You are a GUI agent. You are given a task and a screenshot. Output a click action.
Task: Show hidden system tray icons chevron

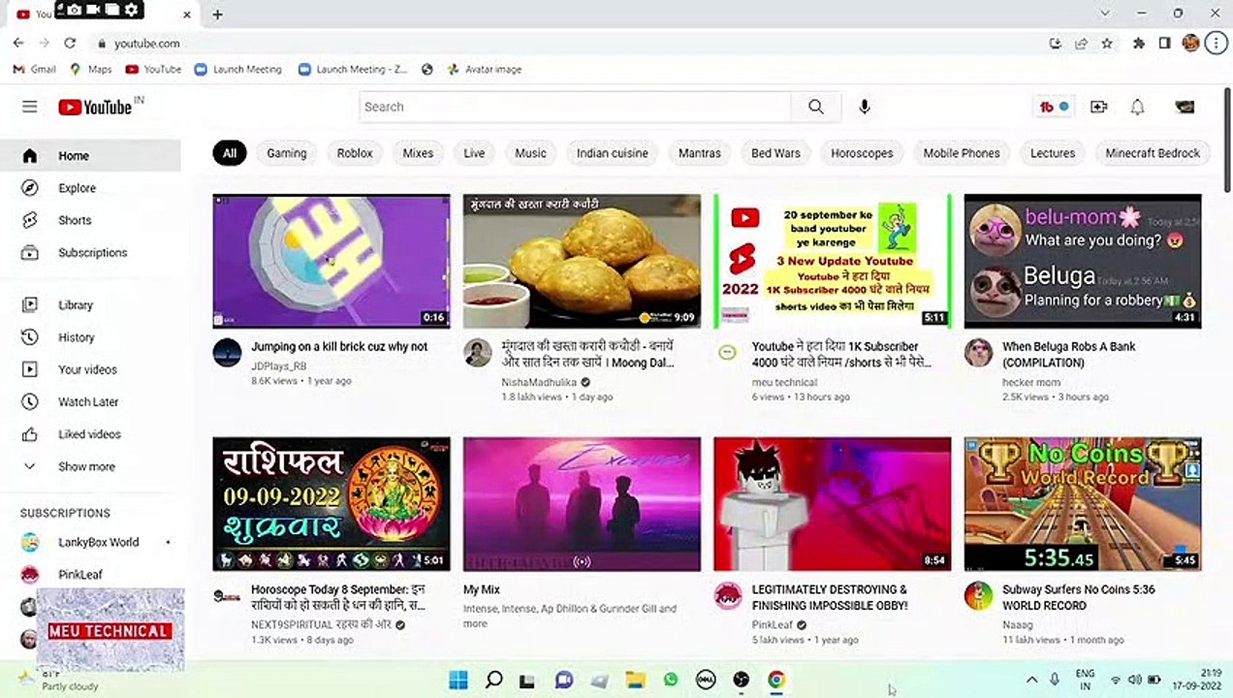pyautogui.click(x=1031, y=680)
